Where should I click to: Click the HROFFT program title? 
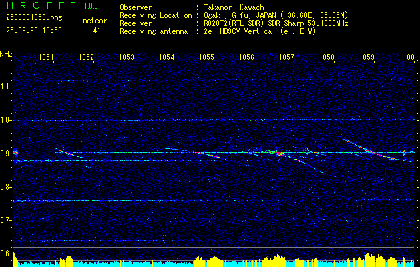(41, 5)
